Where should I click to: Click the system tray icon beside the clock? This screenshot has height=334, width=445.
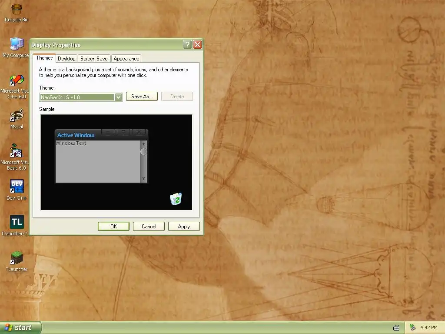pos(413,327)
